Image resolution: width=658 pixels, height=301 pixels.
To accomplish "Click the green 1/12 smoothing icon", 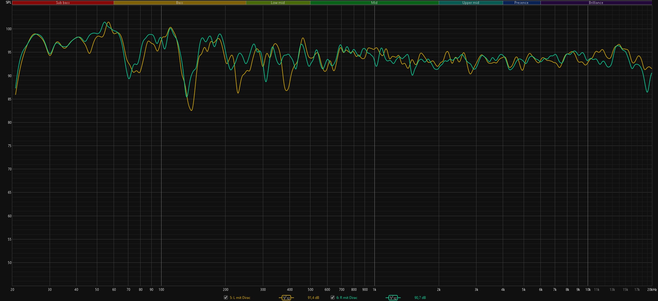I will (393, 298).
